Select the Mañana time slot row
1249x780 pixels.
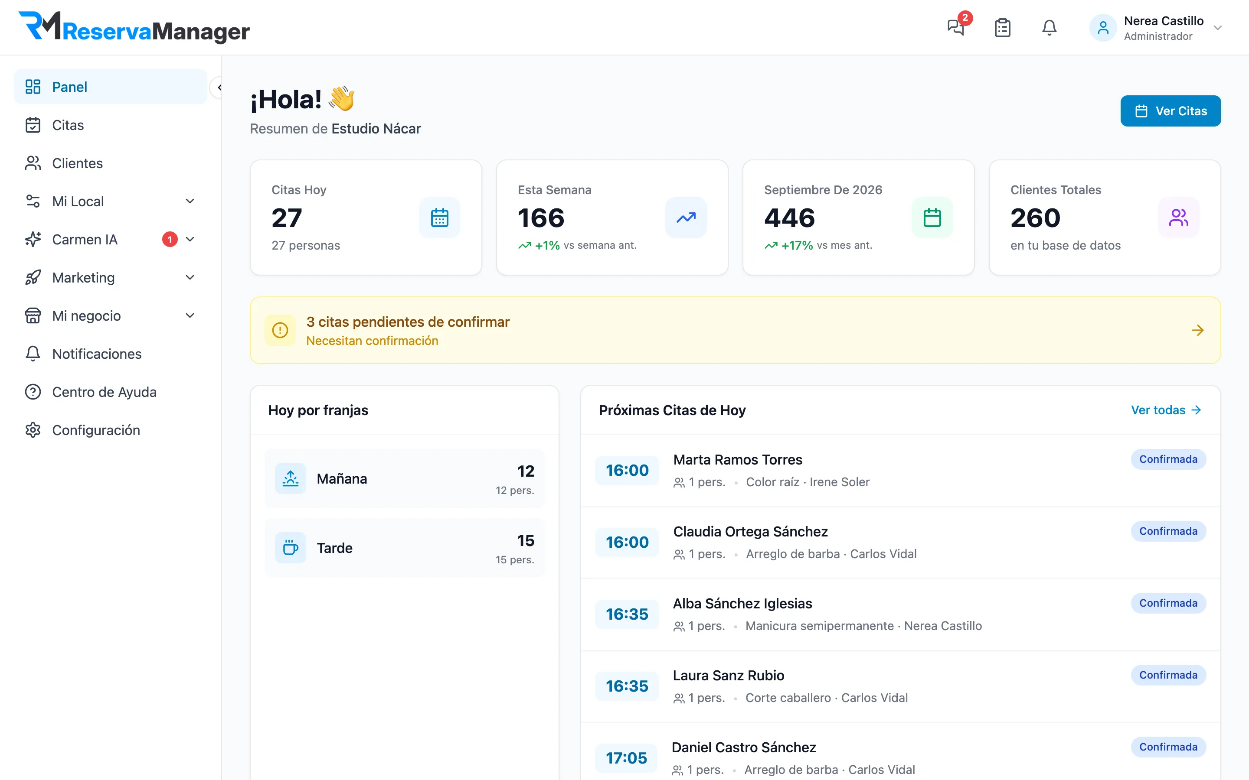pos(405,478)
